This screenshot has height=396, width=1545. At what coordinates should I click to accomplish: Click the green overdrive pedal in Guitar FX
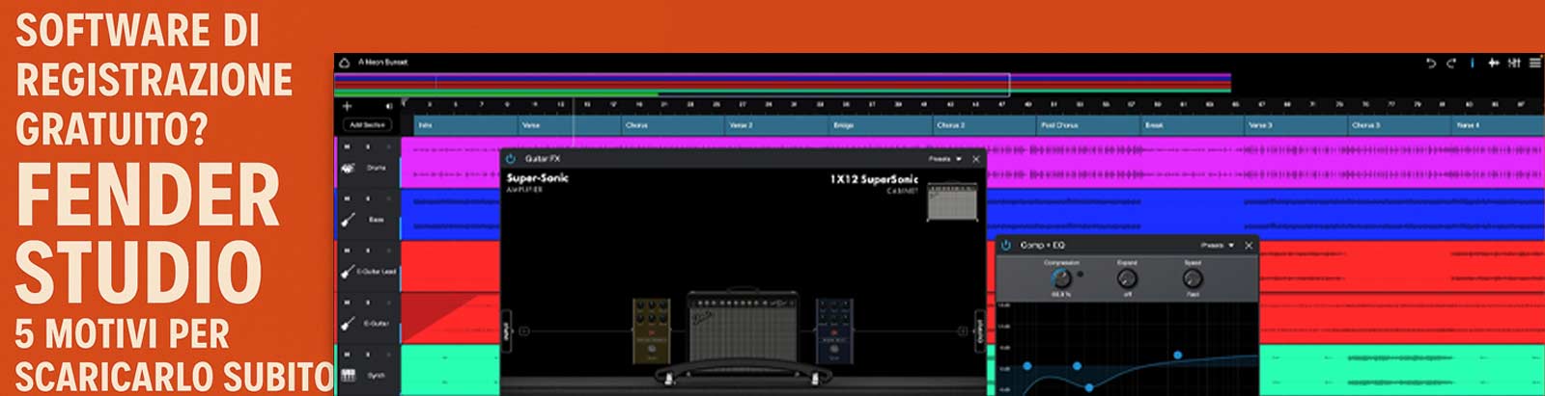pyautogui.click(x=652, y=331)
